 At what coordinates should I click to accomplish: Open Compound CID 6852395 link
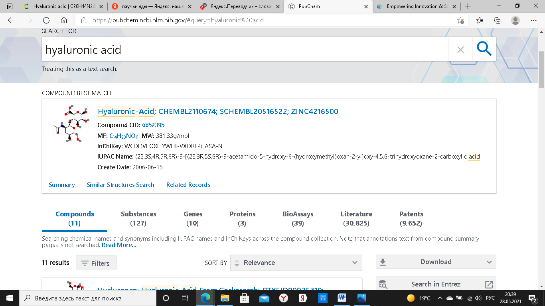(153, 125)
